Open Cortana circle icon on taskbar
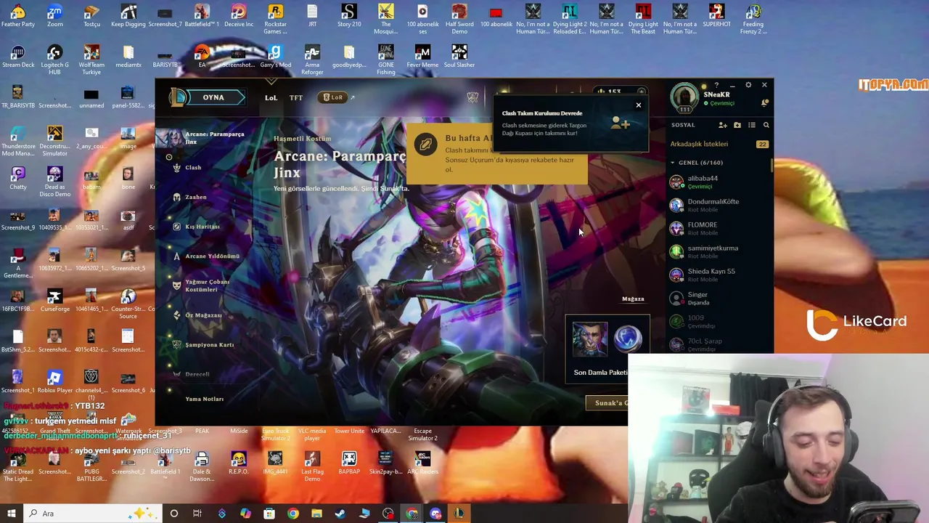Screen dimensions: 929x523 click(173, 514)
